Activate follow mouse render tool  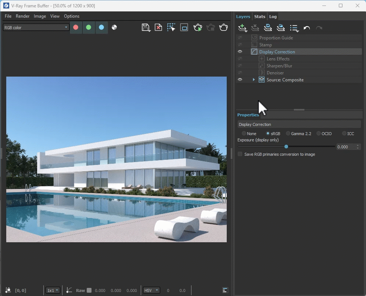tap(171, 28)
